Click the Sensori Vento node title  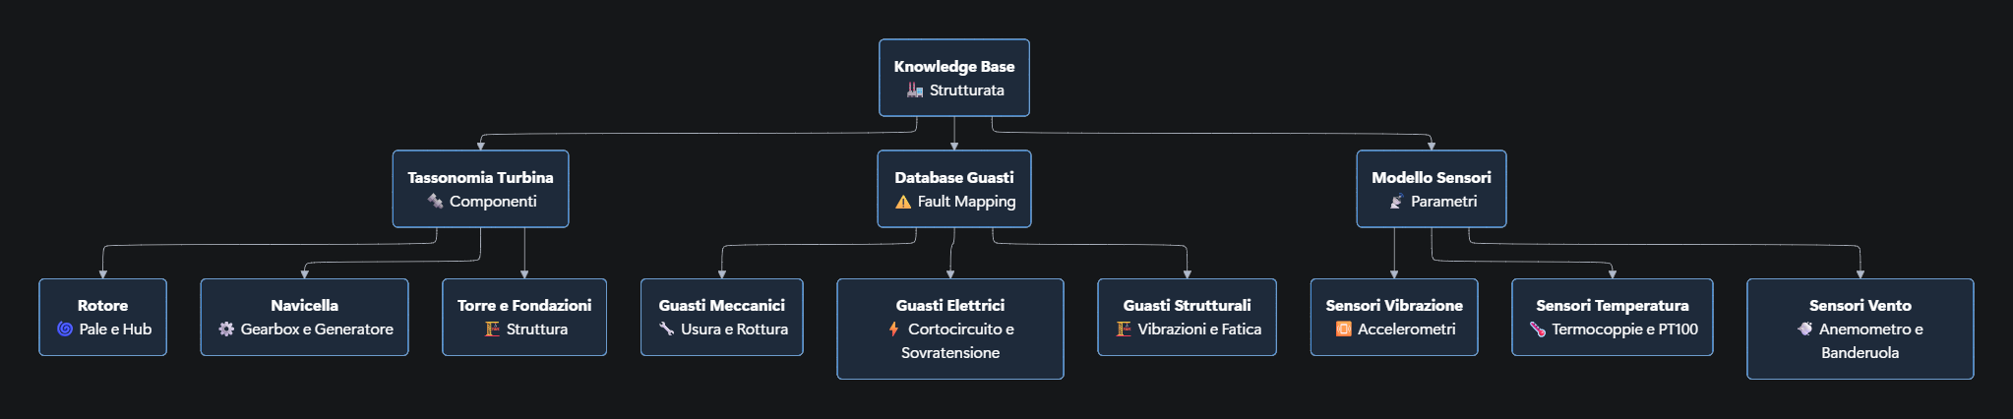[x=1860, y=306]
